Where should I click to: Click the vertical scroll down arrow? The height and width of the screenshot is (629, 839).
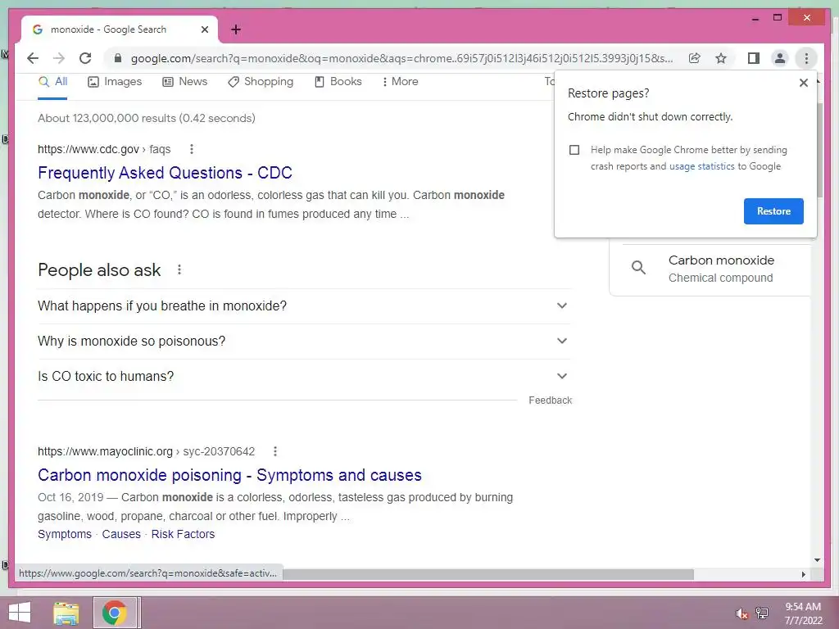pos(817,560)
